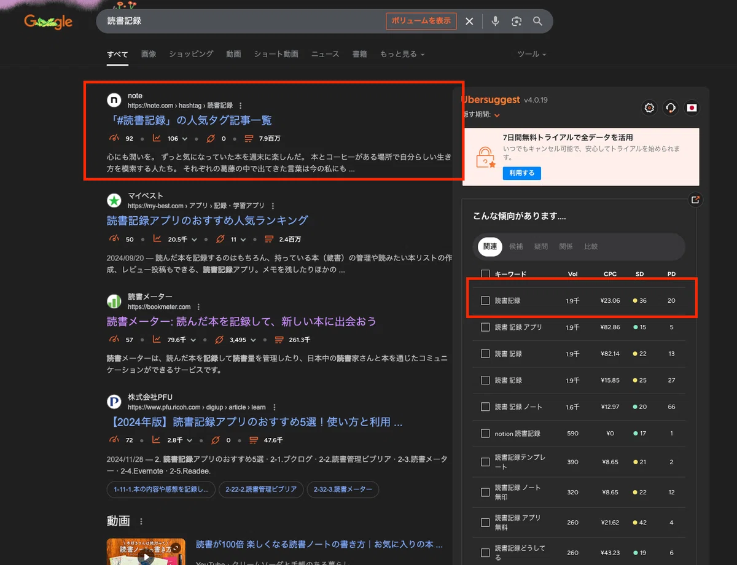Expand the 期間 orange chevron in Ubersuggest
Image resolution: width=737 pixels, height=565 pixels.
(x=497, y=115)
